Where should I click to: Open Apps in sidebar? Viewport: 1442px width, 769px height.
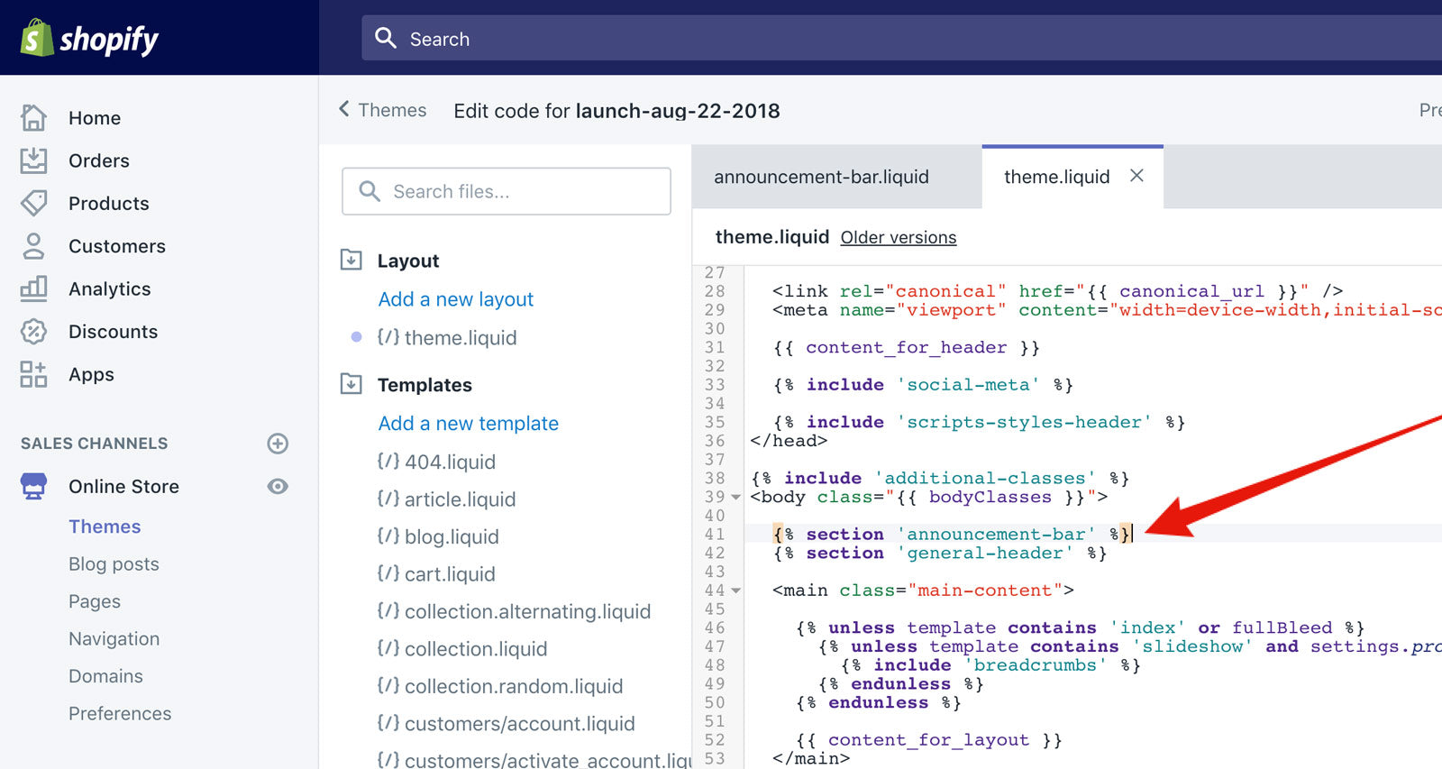click(x=91, y=374)
